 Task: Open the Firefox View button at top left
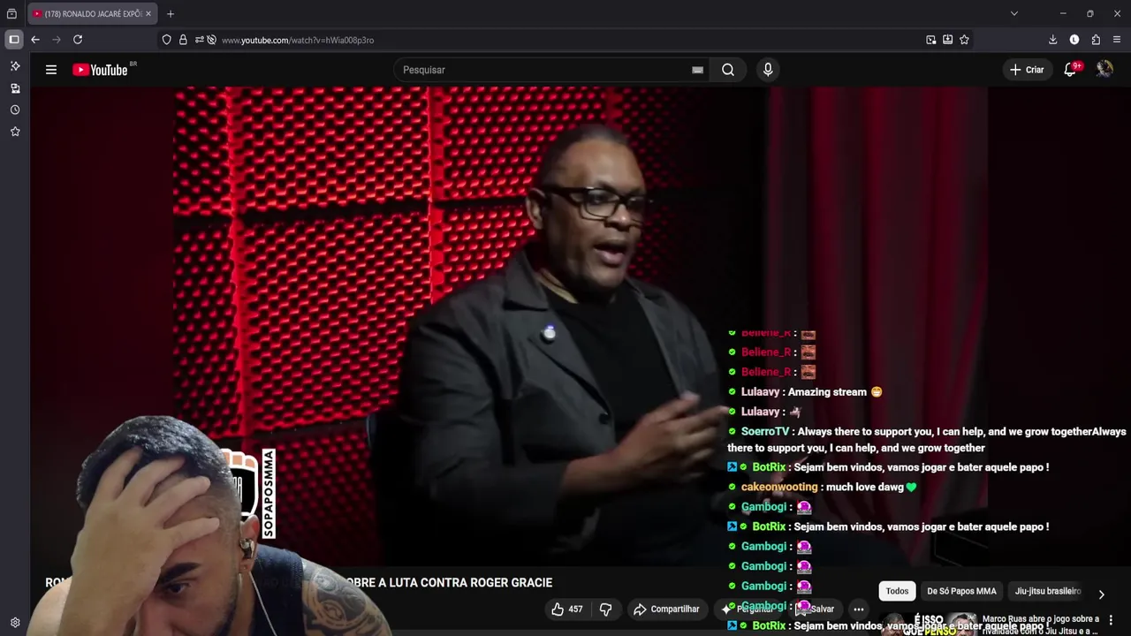11,13
